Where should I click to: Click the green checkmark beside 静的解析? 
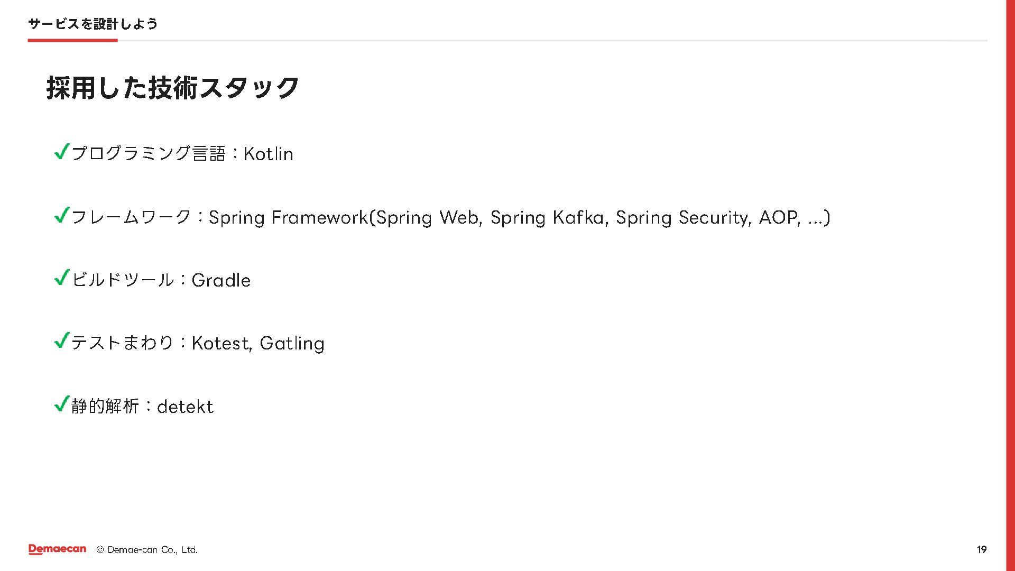click(62, 404)
